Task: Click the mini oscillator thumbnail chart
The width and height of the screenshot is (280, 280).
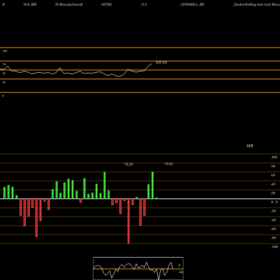Action: (x=138, y=268)
